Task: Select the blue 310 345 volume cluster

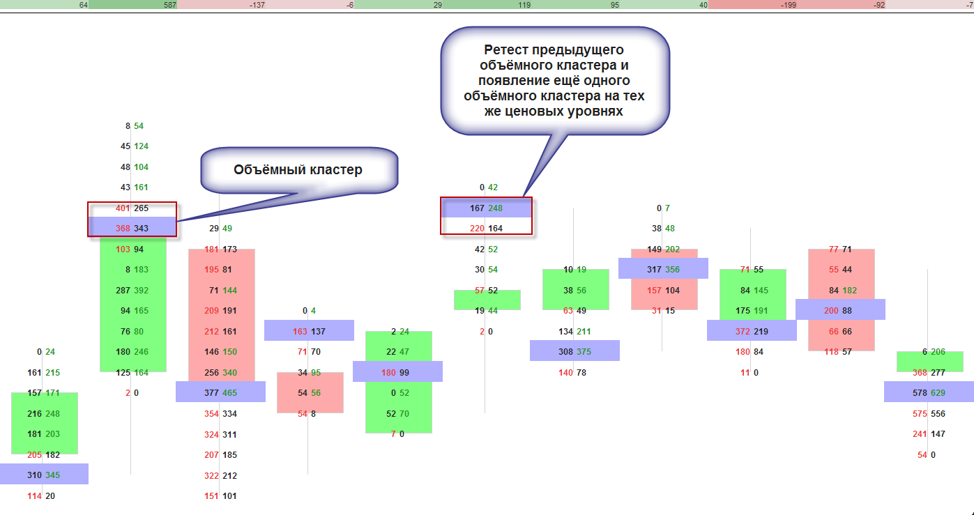Action: click(43, 475)
